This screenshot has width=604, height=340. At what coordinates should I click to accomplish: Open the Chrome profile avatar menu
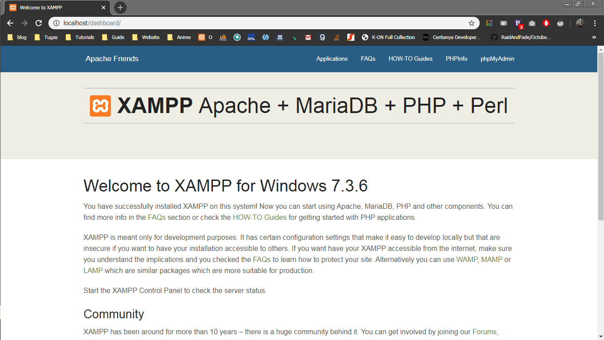[580, 23]
